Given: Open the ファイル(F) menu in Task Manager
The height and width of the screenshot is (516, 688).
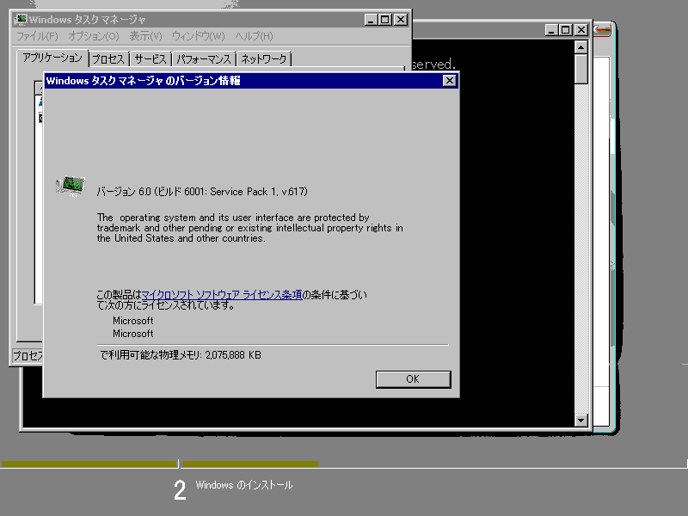Looking at the screenshot, I should [x=37, y=36].
